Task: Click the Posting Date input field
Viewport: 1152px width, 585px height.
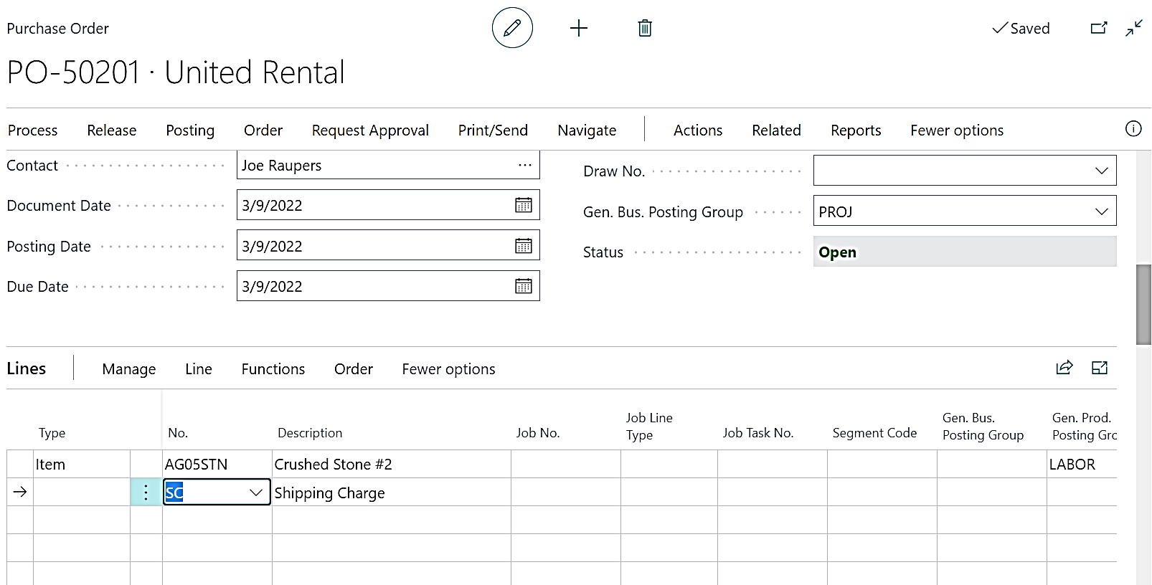Action: [388, 246]
